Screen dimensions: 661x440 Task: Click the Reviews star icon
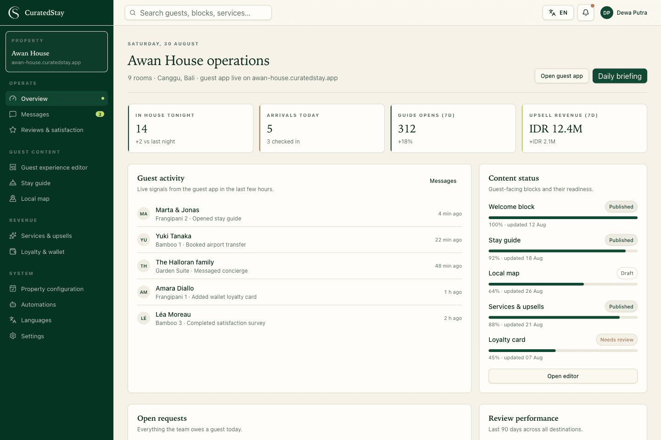(13, 130)
